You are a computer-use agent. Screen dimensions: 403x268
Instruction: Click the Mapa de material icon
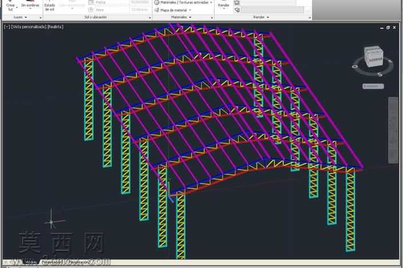point(157,10)
